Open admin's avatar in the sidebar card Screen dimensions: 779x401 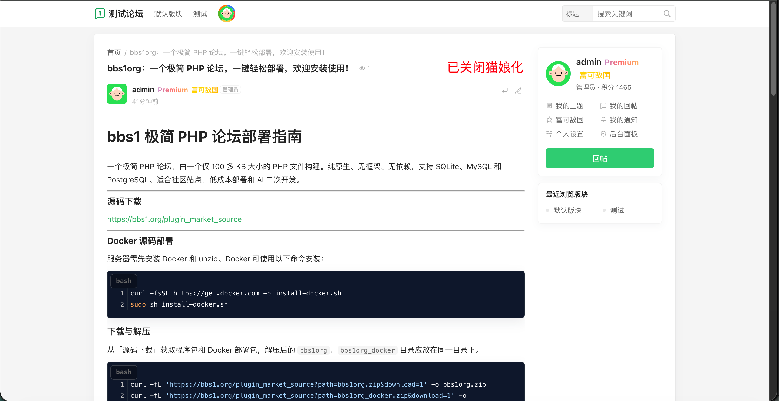(558, 74)
